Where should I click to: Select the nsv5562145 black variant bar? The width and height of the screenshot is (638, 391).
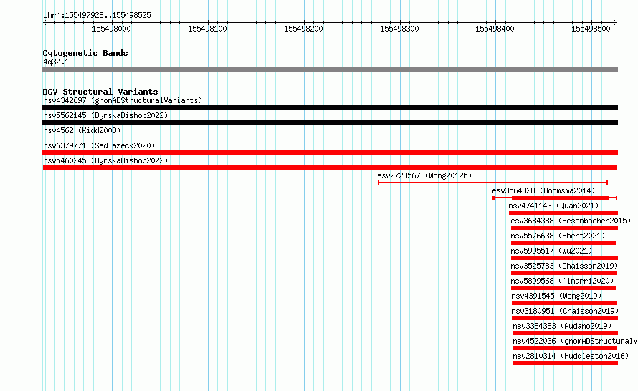[x=330, y=122]
